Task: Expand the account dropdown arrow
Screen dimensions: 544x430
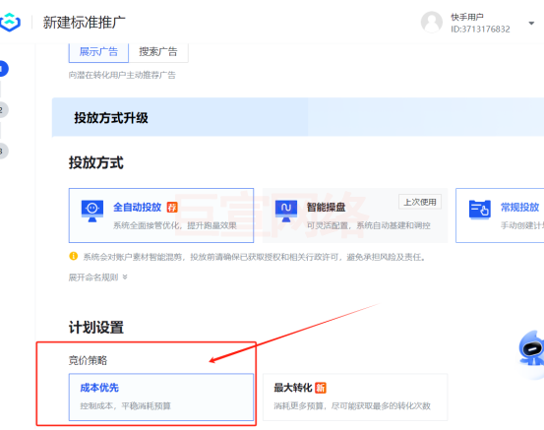Action: point(531,24)
